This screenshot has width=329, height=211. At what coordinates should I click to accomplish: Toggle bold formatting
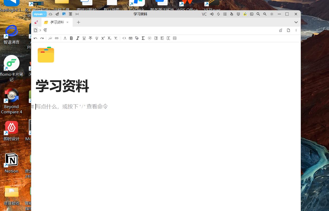click(x=71, y=38)
